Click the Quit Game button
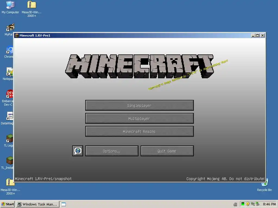278x208 pixels. 167,151
